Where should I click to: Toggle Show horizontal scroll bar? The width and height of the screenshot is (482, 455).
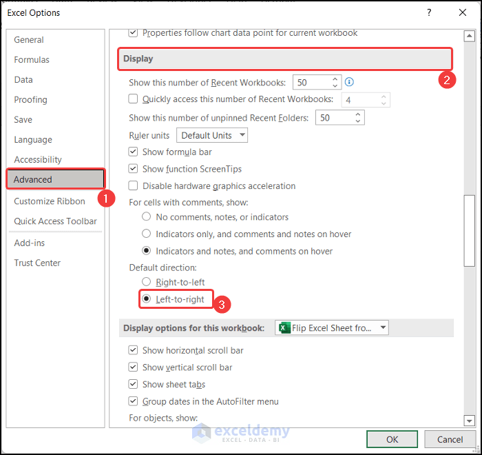point(133,350)
